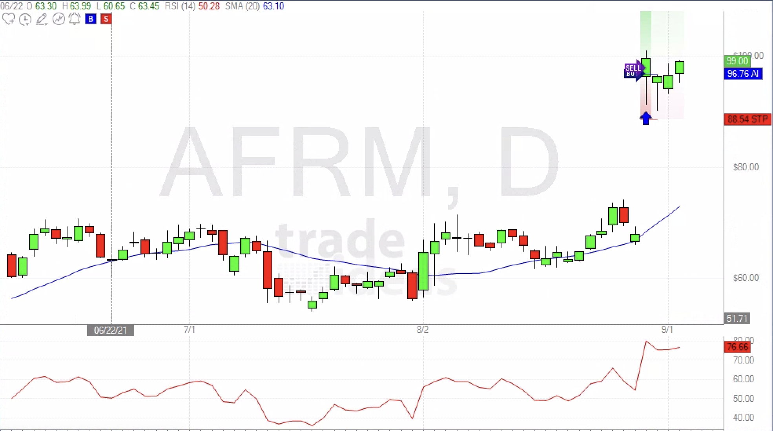Image resolution: width=773 pixels, height=431 pixels.
Task: Click the 88.54 STP stop label
Action: 747,119
